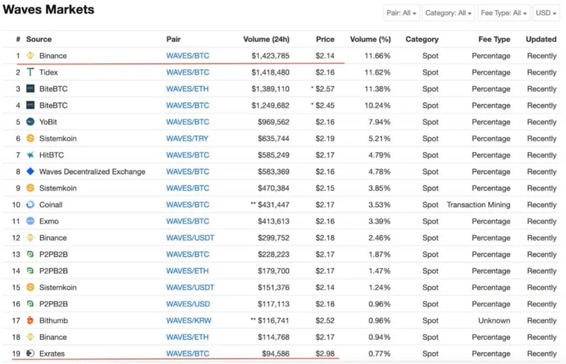Screen dimensions: 566x364
Task: Open the WAVES/TRY pair link
Action: click(187, 138)
